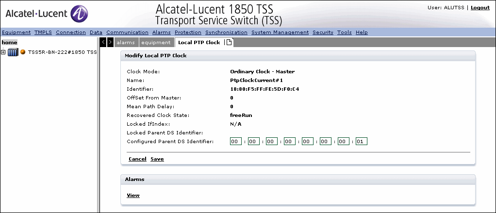
Task: Click identifier 18:80:F5:FF:FE:5D:F0:C4
Action: click(265, 89)
